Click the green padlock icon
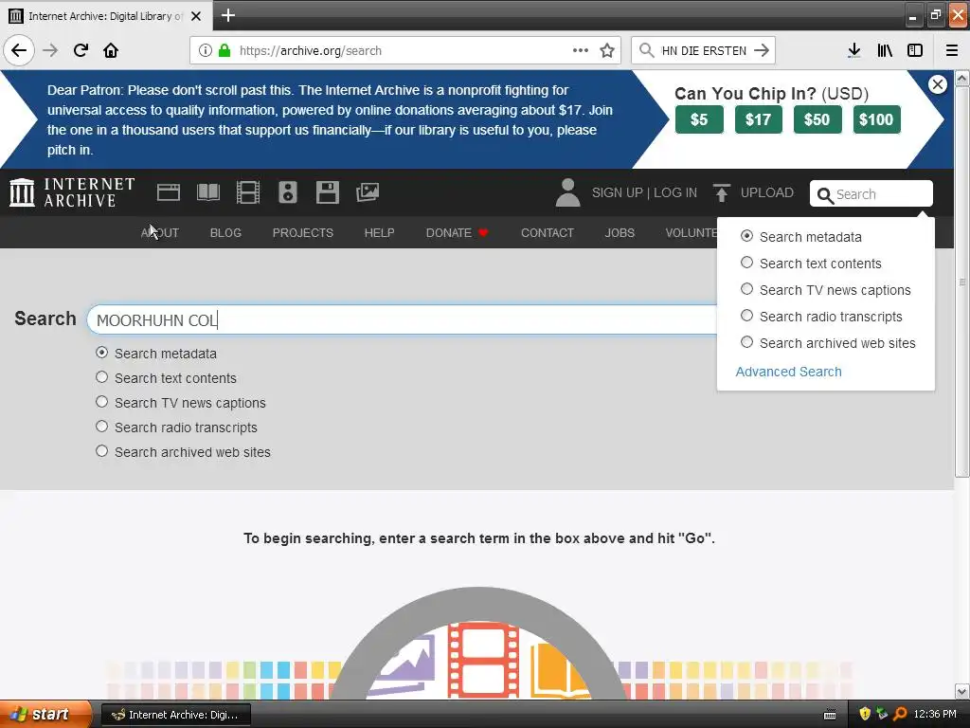Image resolution: width=970 pixels, height=728 pixels. (x=225, y=51)
